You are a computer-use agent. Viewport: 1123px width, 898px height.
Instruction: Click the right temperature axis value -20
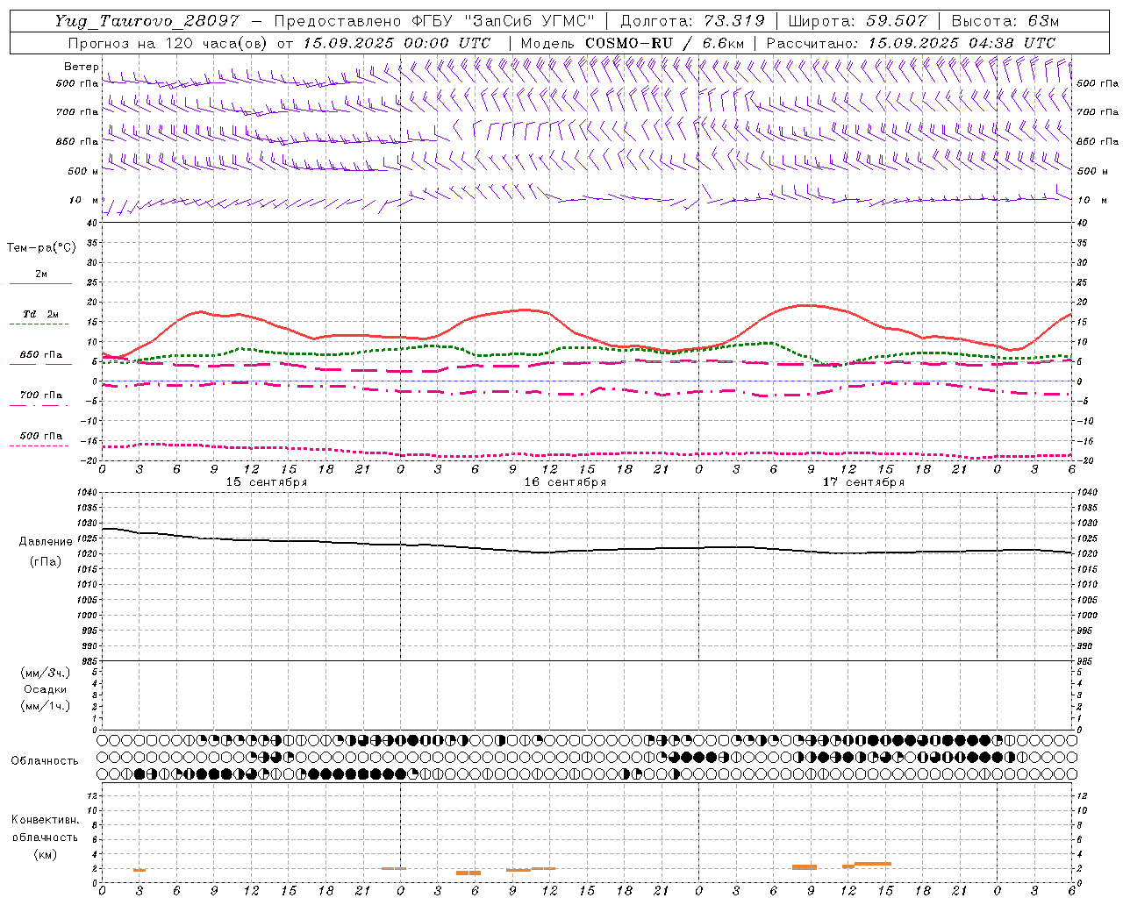point(1084,461)
